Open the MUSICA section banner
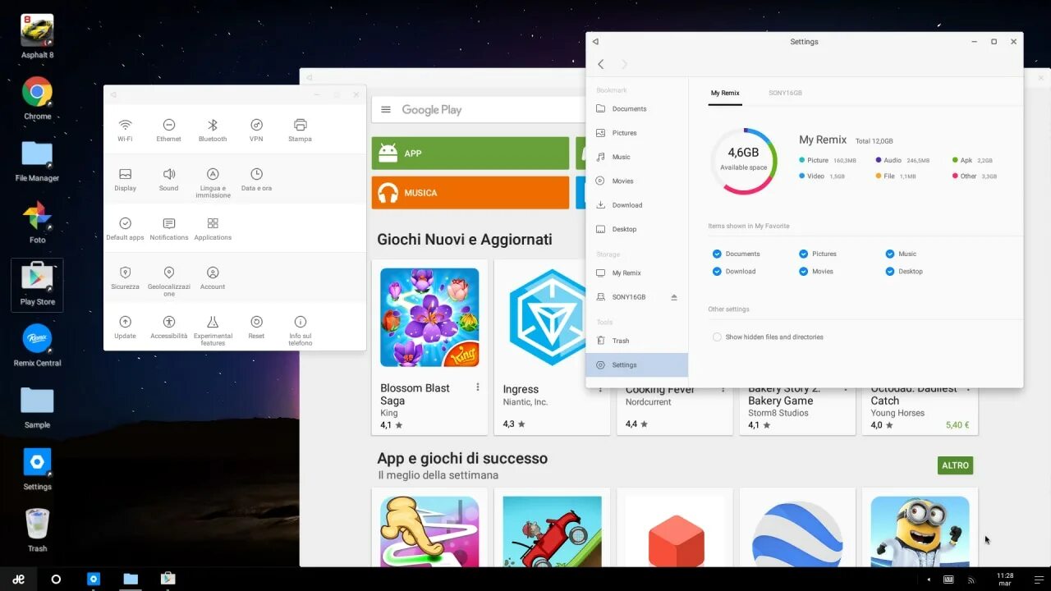1051x591 pixels. [470, 193]
